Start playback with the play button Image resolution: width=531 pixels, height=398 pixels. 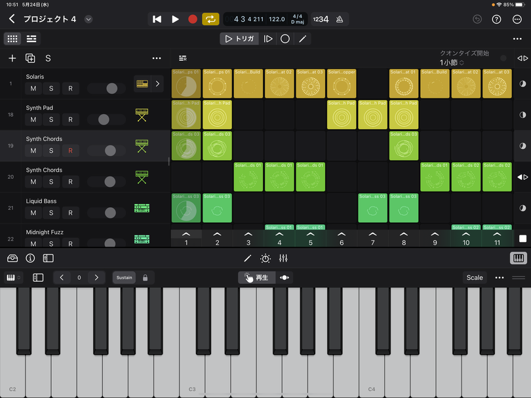(x=175, y=19)
